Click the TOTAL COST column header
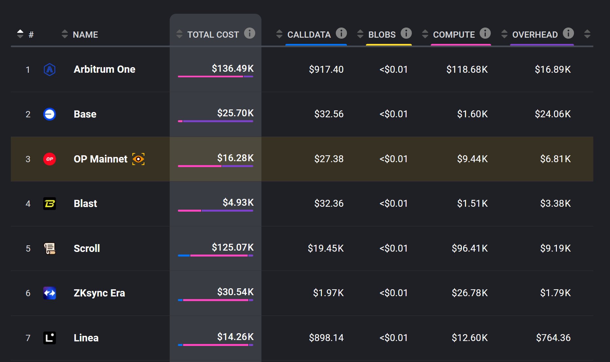Viewport: 610px width, 362px height. click(x=213, y=35)
